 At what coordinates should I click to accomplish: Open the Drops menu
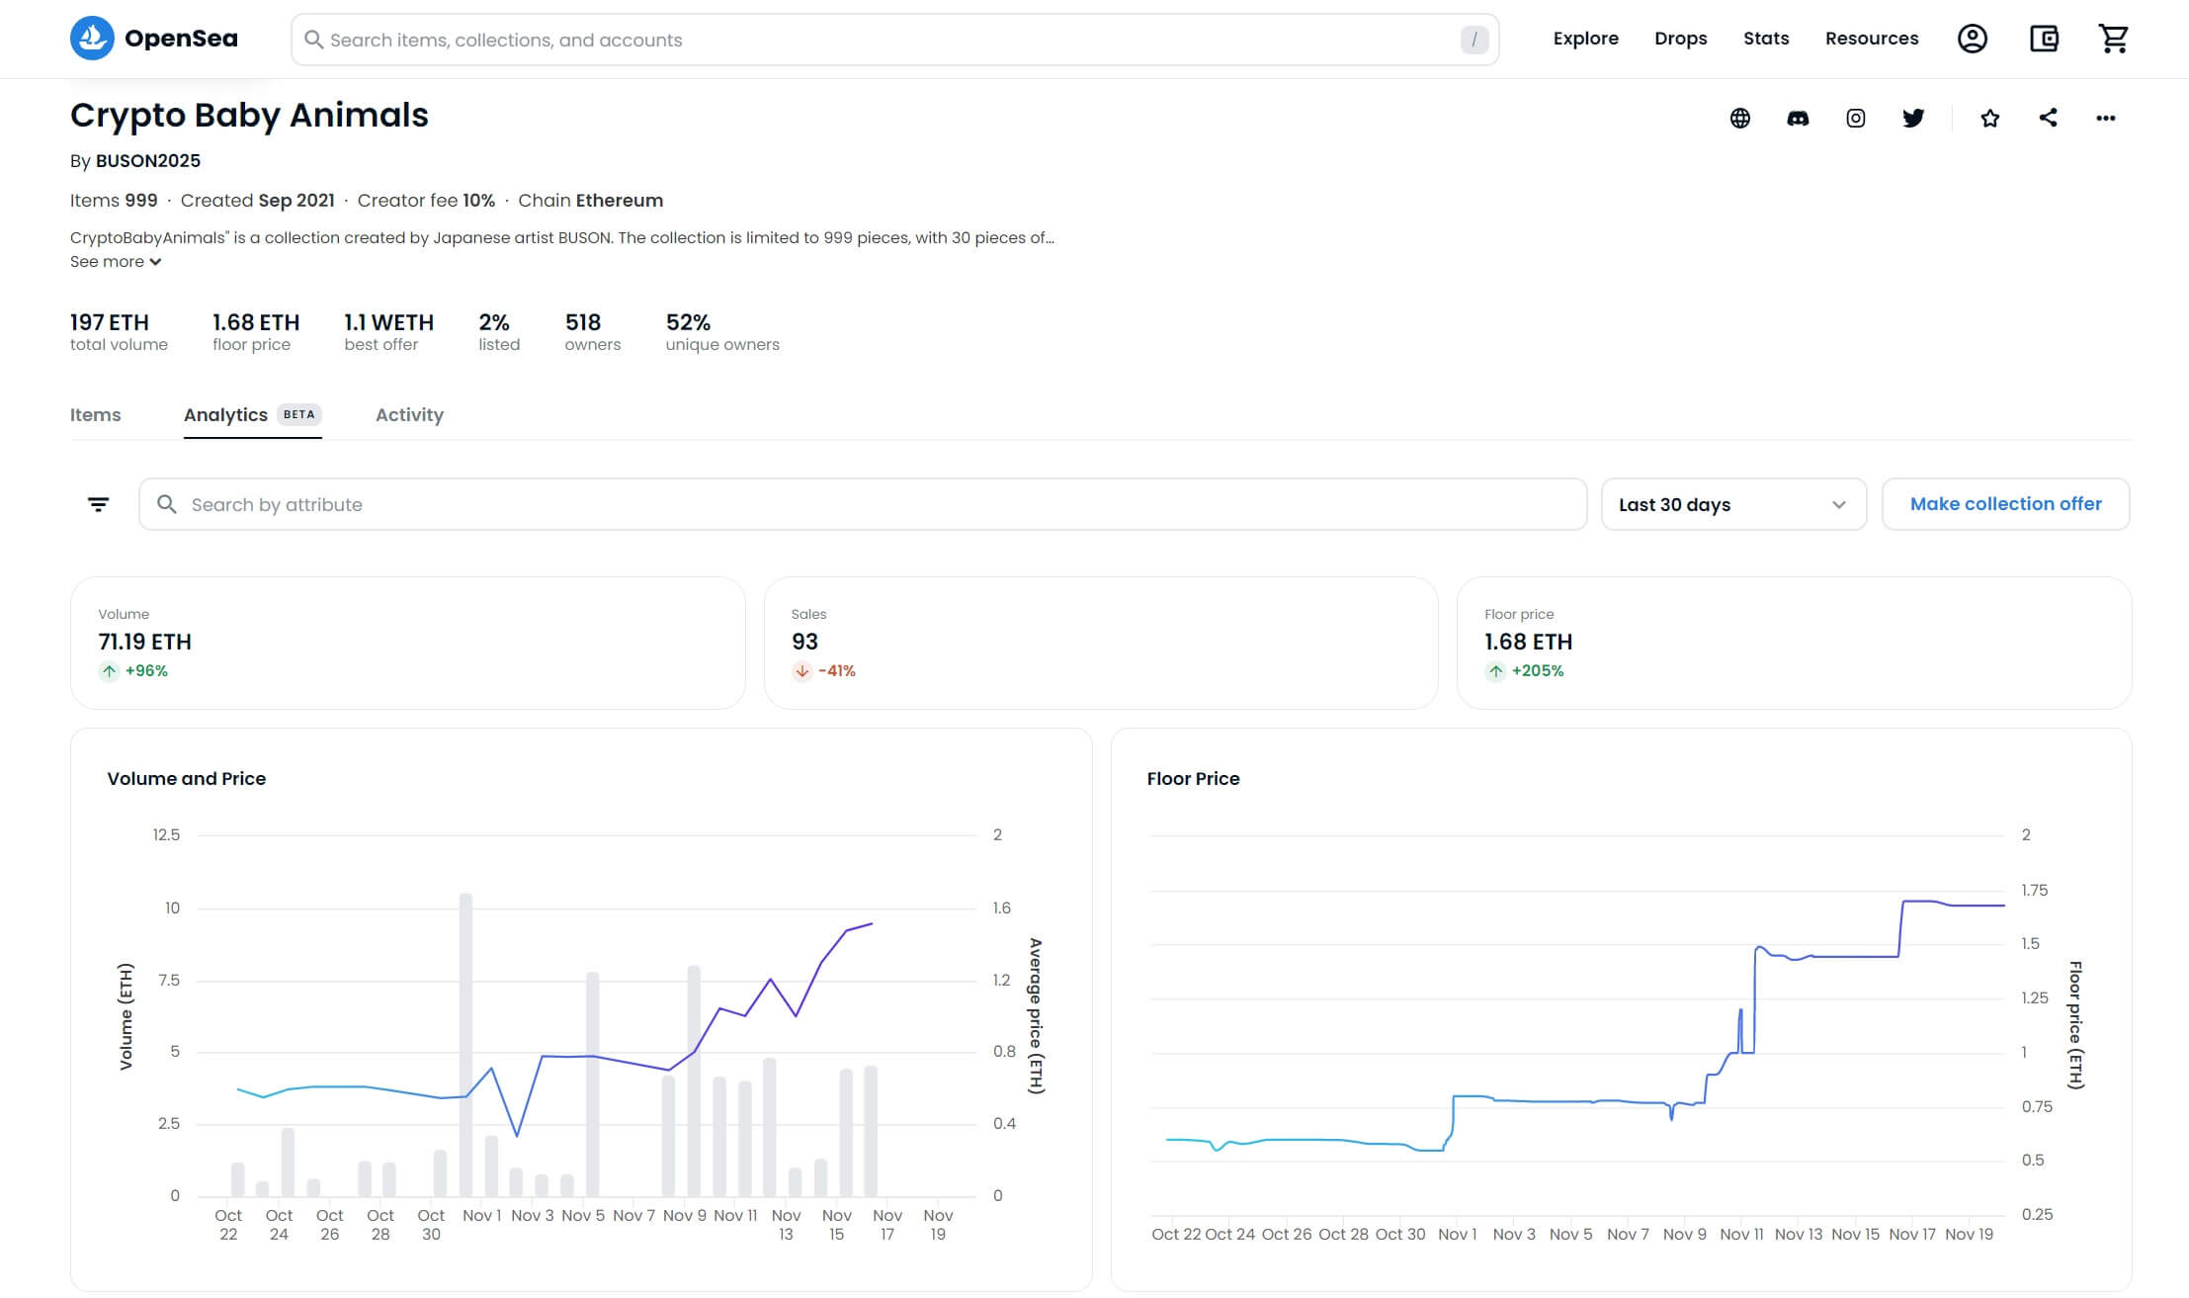(1680, 39)
